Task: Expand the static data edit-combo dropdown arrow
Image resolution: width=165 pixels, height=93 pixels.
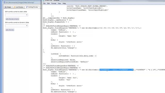Action: (27, 15)
